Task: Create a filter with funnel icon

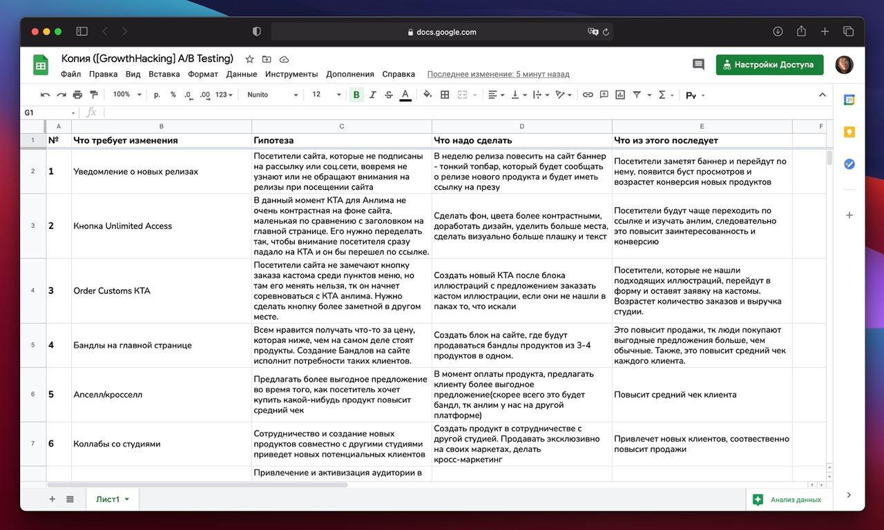Action: 637,95
